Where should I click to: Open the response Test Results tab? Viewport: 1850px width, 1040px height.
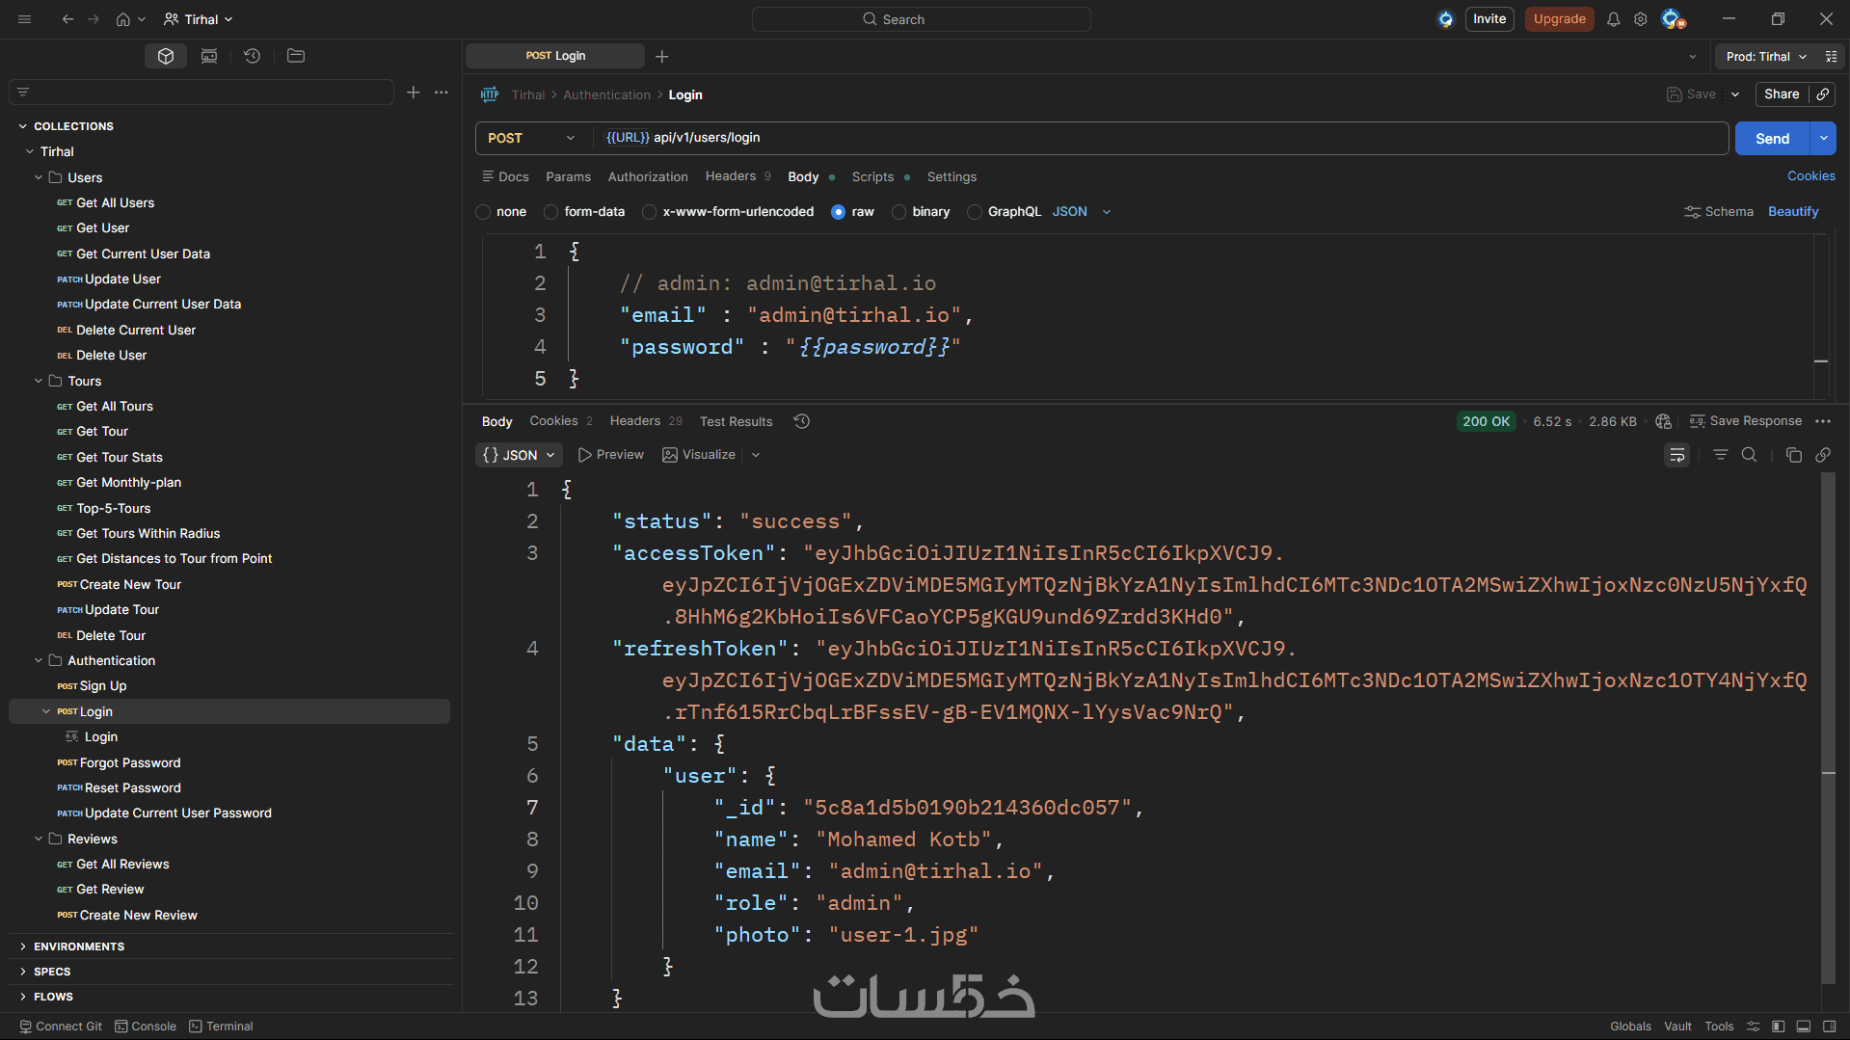pyautogui.click(x=736, y=421)
